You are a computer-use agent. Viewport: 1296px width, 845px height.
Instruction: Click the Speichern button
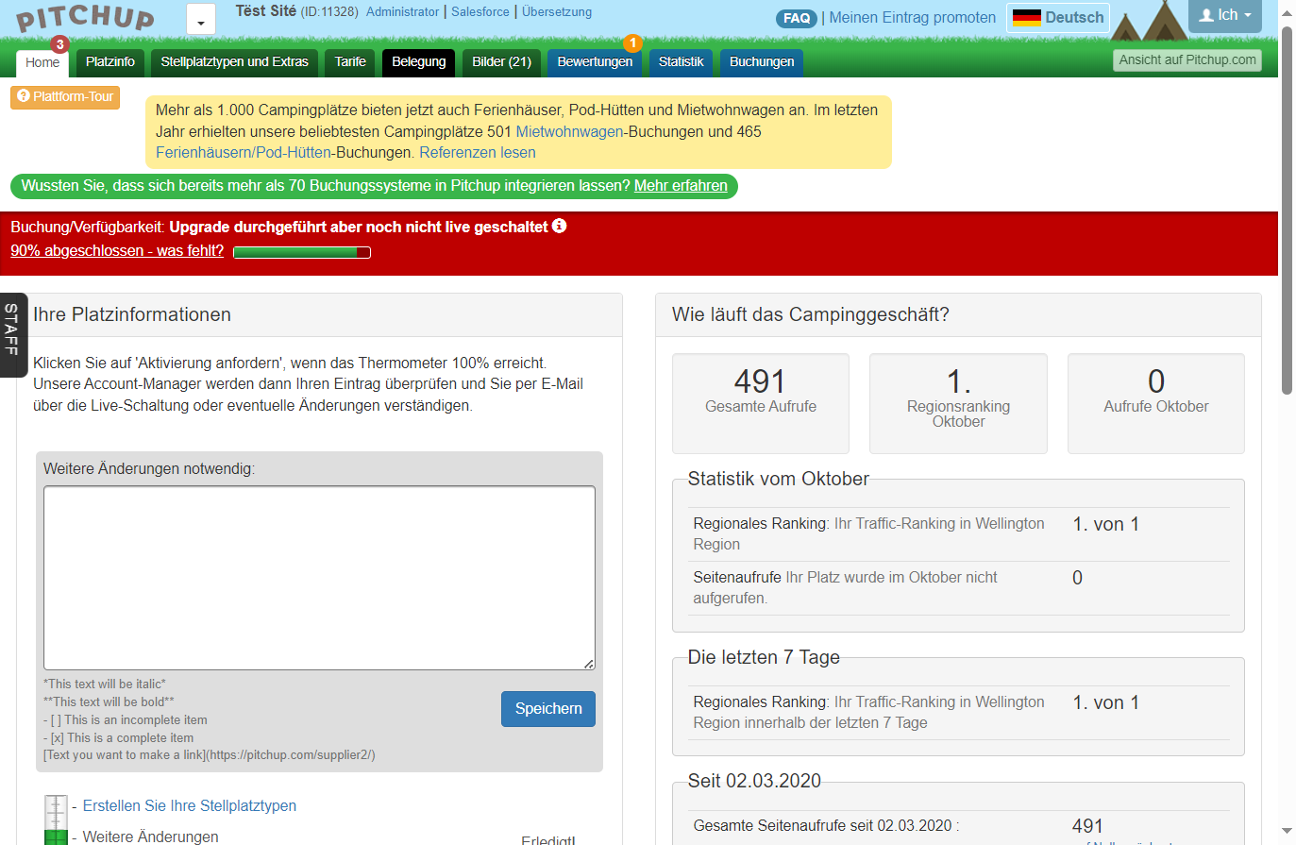coord(548,709)
